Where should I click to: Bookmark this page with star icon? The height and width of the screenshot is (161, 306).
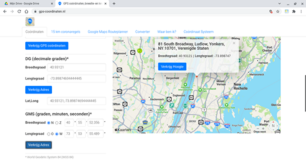[x=278, y=11]
